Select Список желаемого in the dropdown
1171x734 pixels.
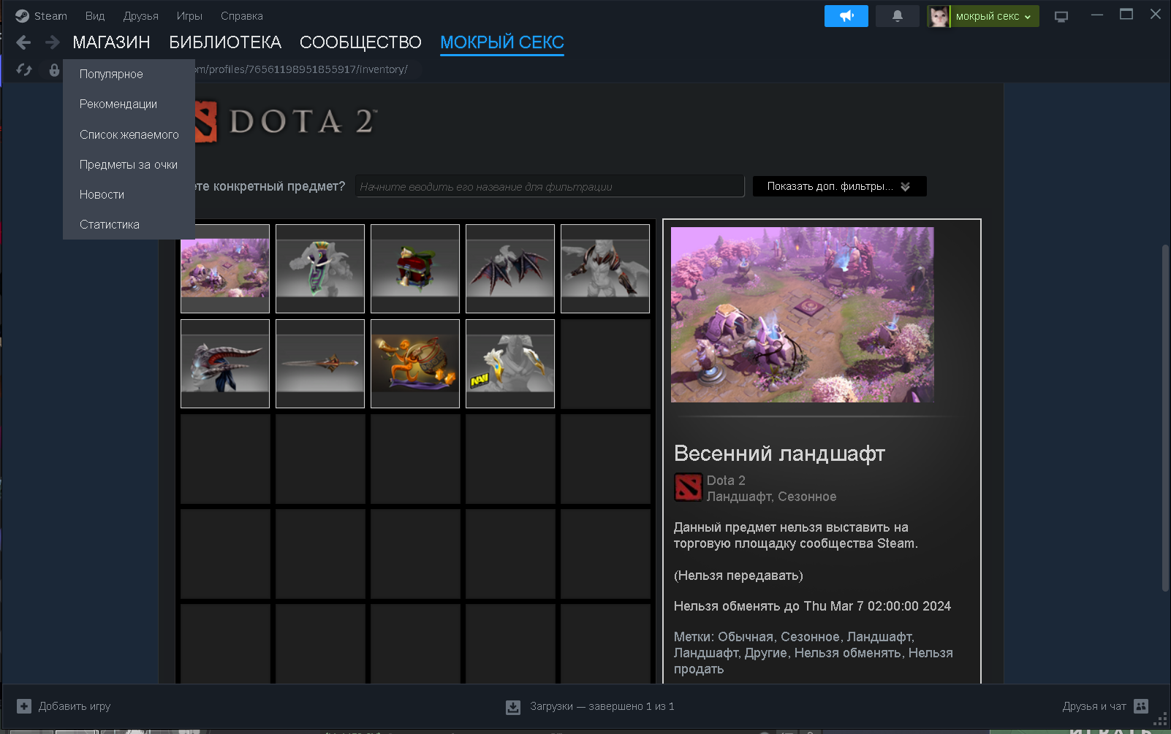(x=129, y=134)
